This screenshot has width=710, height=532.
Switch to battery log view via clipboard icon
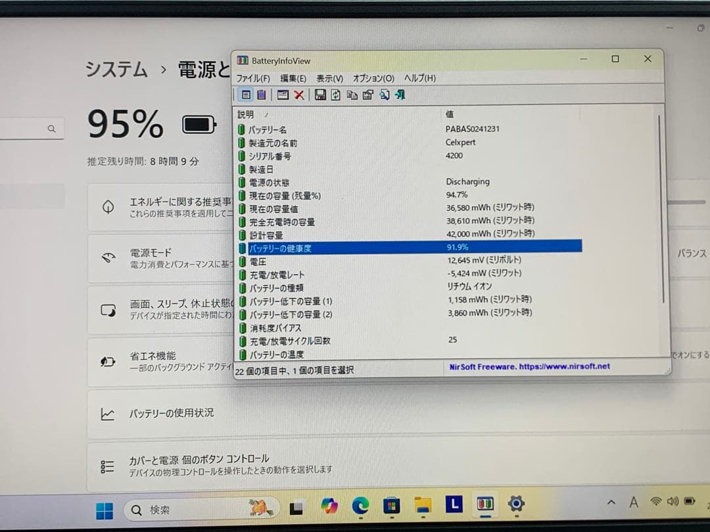[262, 95]
